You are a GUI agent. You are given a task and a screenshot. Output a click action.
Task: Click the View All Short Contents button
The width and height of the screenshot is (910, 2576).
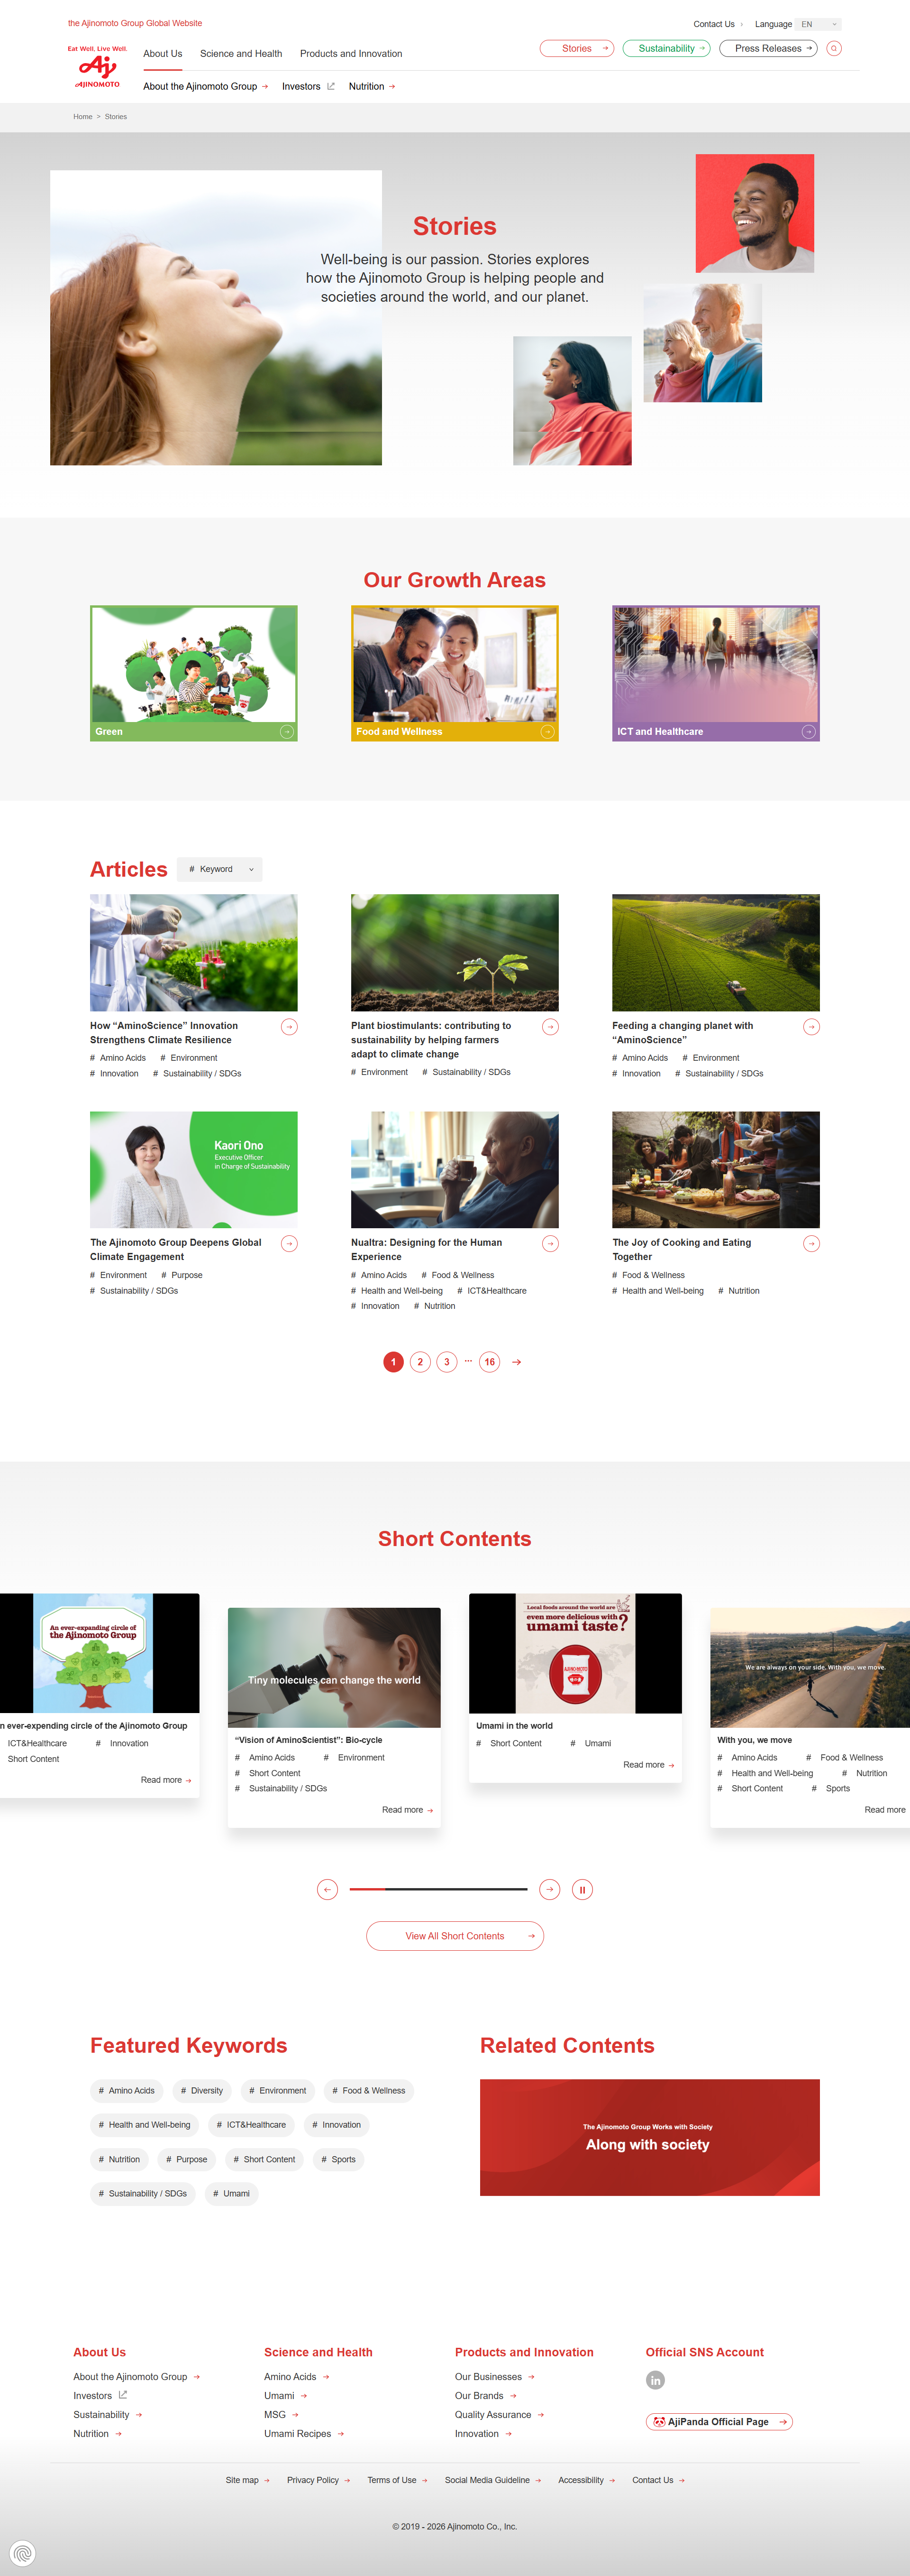(x=455, y=1936)
